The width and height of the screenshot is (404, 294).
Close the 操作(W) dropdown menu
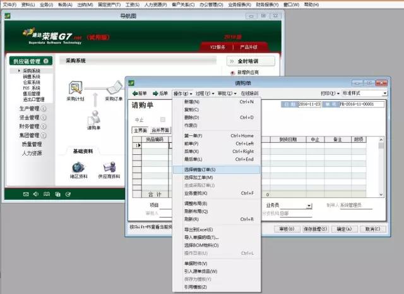click(183, 94)
